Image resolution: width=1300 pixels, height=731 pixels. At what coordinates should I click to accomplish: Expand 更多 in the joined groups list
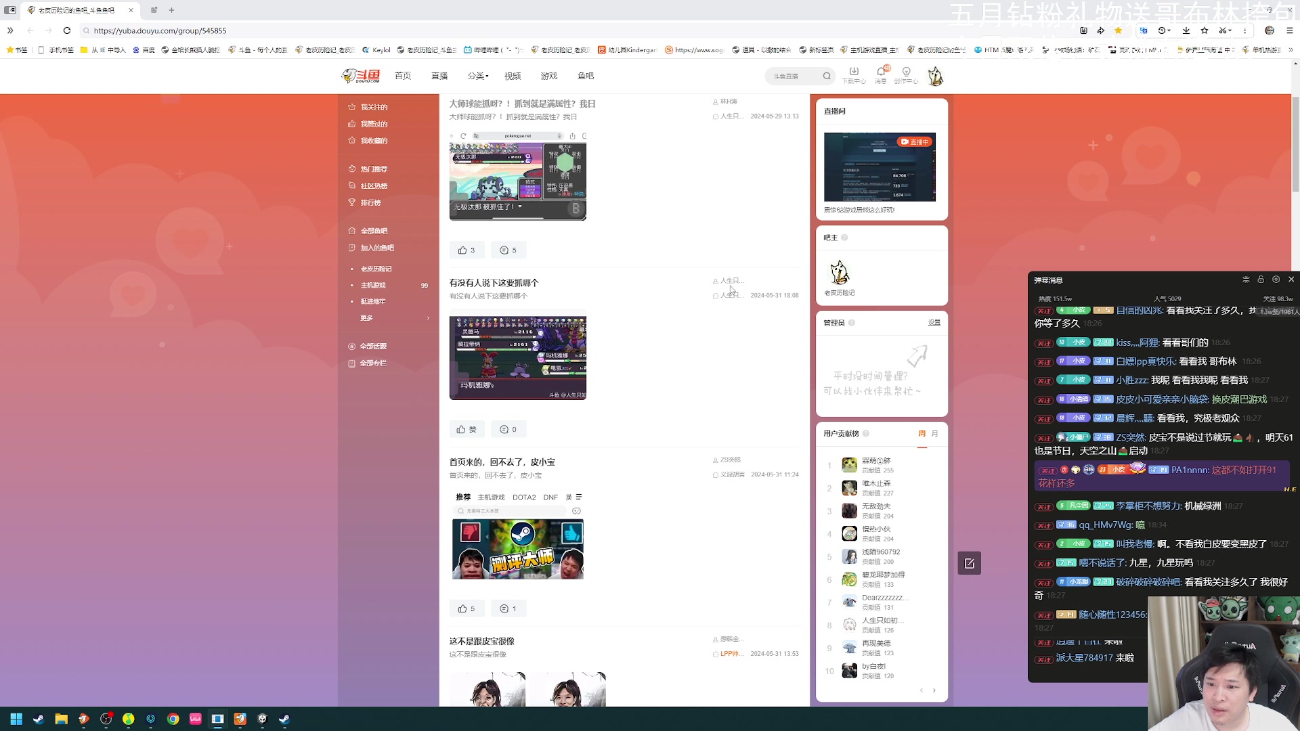366,318
